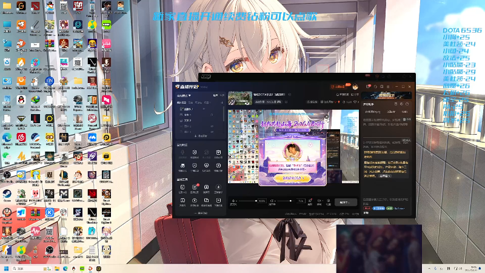Click the microphone volume percentage field
The width and height of the screenshot is (485, 273).
263,201
